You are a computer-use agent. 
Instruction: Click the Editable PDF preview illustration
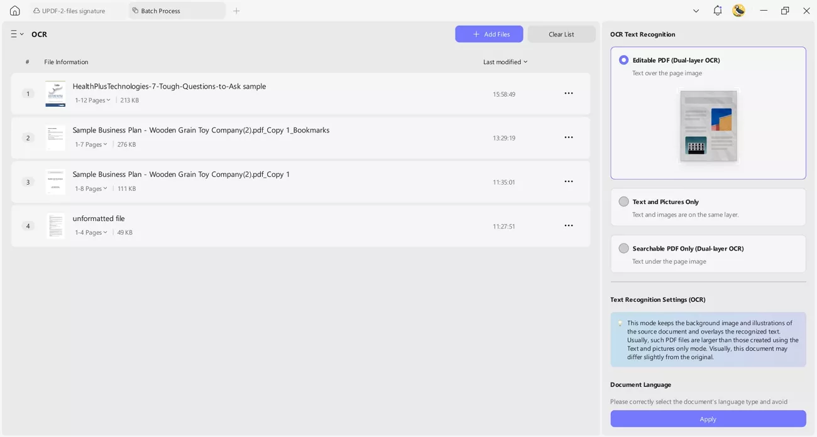tap(708, 126)
